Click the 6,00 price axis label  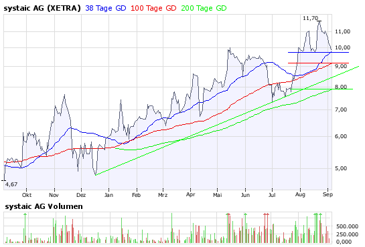341,136
